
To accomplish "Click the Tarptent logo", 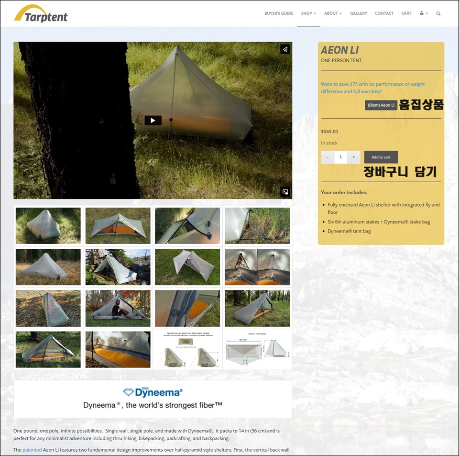I will click(41, 13).
